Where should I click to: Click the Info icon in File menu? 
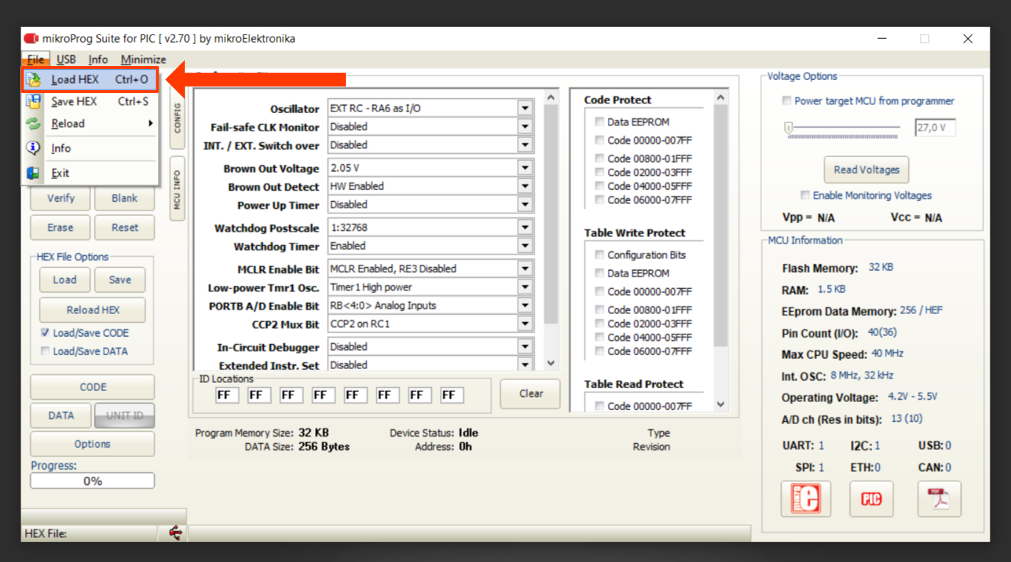[34, 147]
